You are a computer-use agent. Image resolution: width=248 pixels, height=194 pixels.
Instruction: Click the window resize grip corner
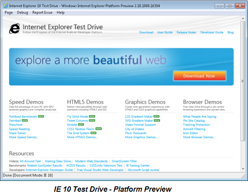point(243,176)
